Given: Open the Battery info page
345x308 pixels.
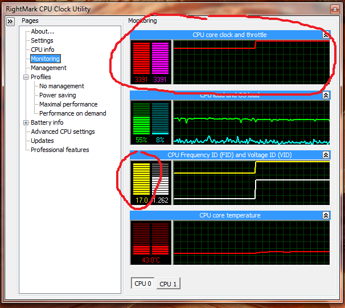Looking at the screenshot, I should tap(47, 122).
